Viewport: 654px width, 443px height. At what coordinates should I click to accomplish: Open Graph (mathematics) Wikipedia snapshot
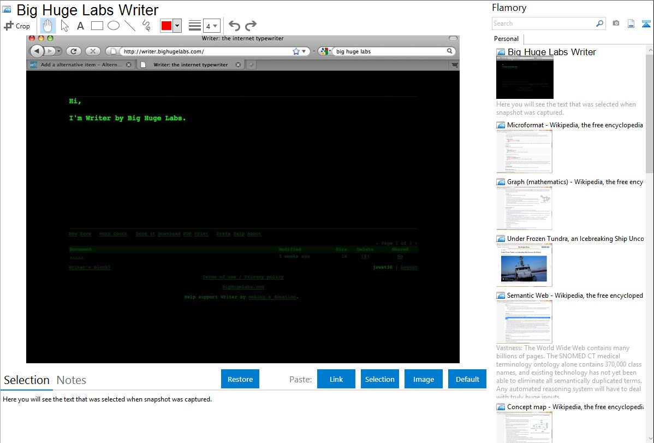(575, 182)
